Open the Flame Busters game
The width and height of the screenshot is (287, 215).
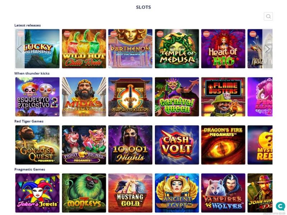[223, 97]
